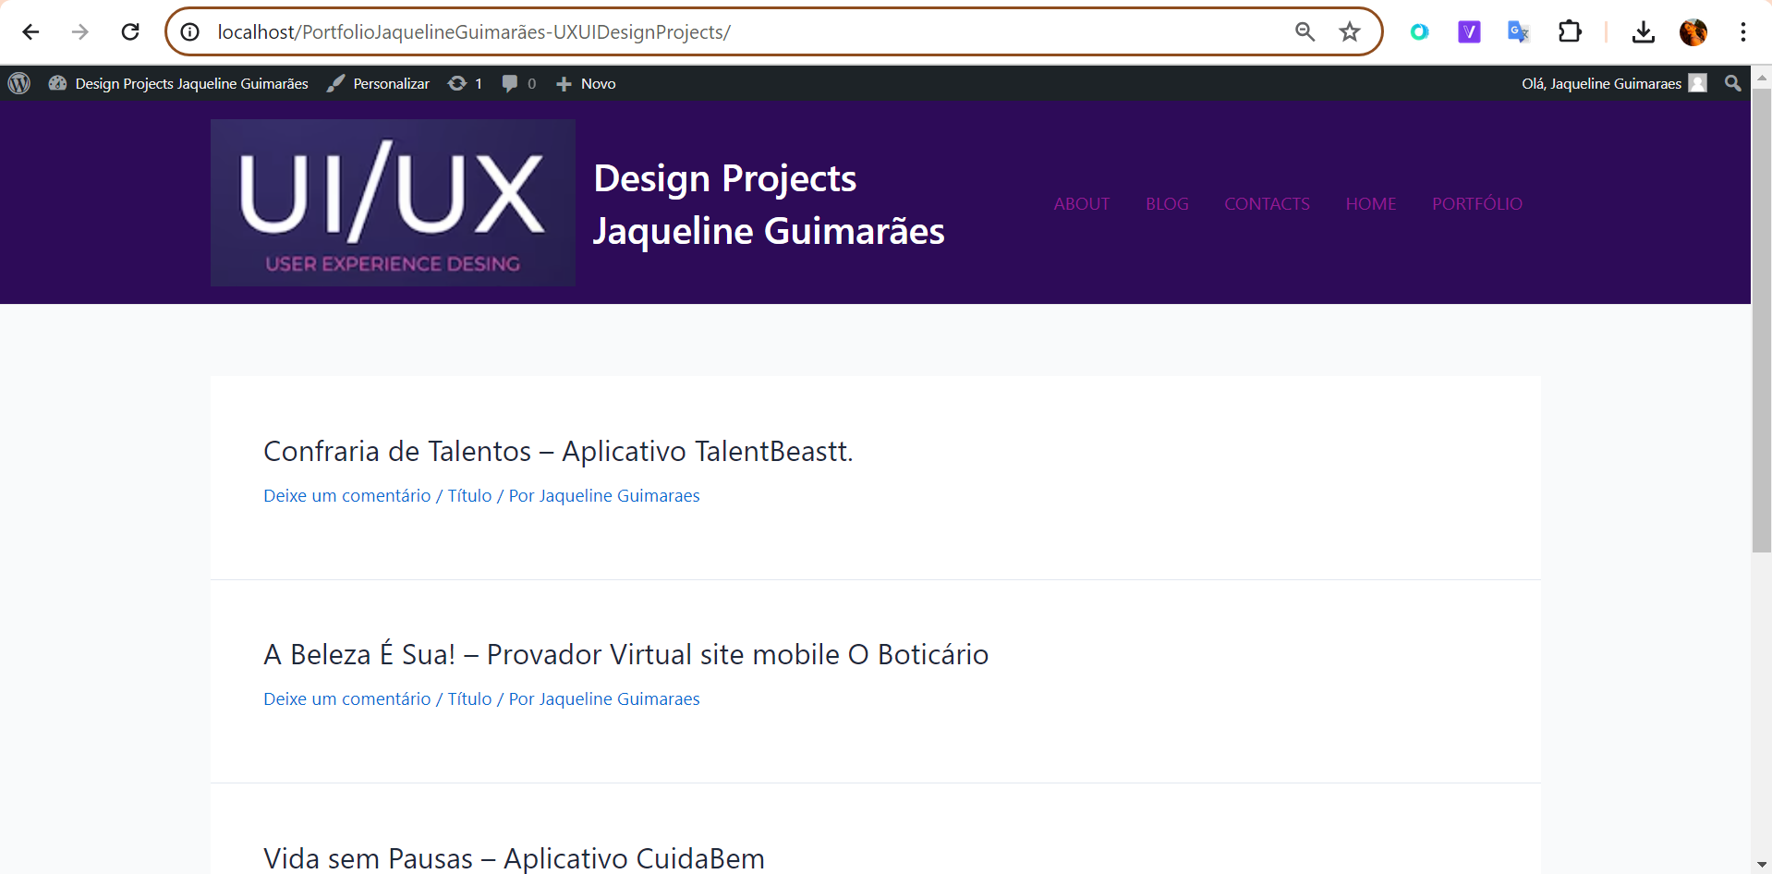Image resolution: width=1772 pixels, height=874 pixels.
Task: Open author Jaqueline Guimaraes under Boticário post
Action: 619,698
